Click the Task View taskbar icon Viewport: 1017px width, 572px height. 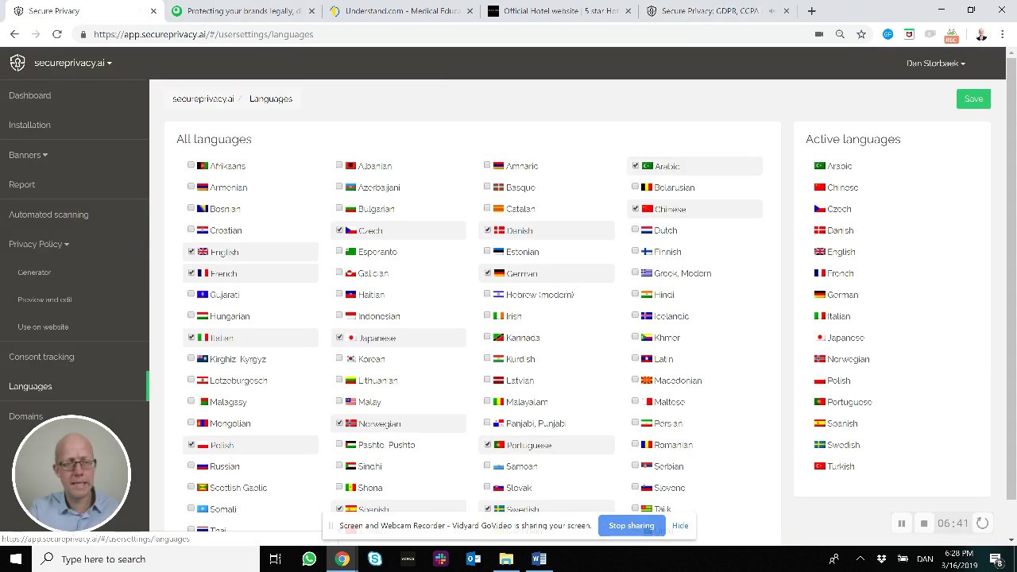tap(275, 559)
